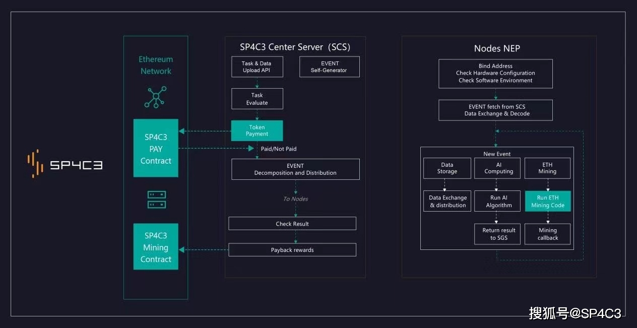Select the Data Exchange & distribution box

pyautogui.click(x=448, y=201)
